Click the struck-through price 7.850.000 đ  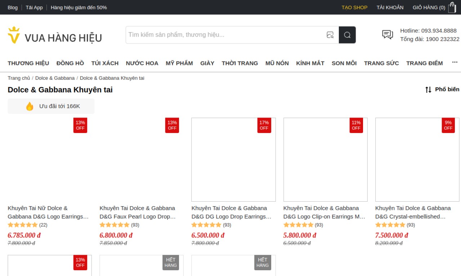[x=113, y=243]
